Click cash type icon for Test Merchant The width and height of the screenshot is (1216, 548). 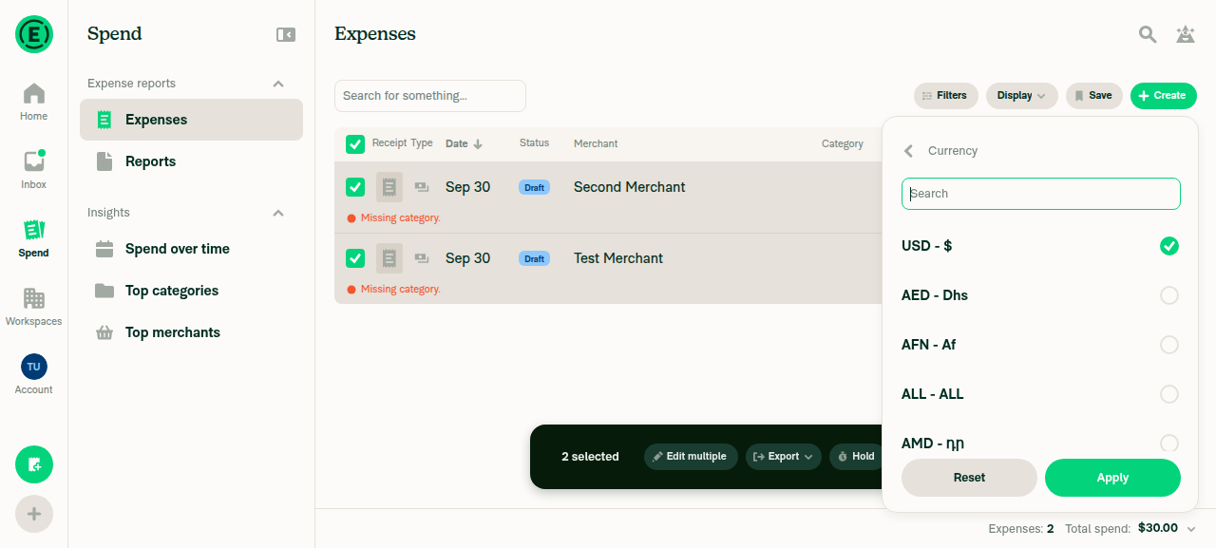click(422, 258)
